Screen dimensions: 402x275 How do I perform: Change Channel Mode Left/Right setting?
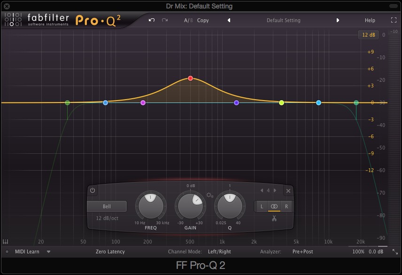click(x=219, y=251)
